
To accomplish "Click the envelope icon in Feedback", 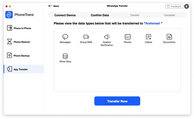I will 168,6.
